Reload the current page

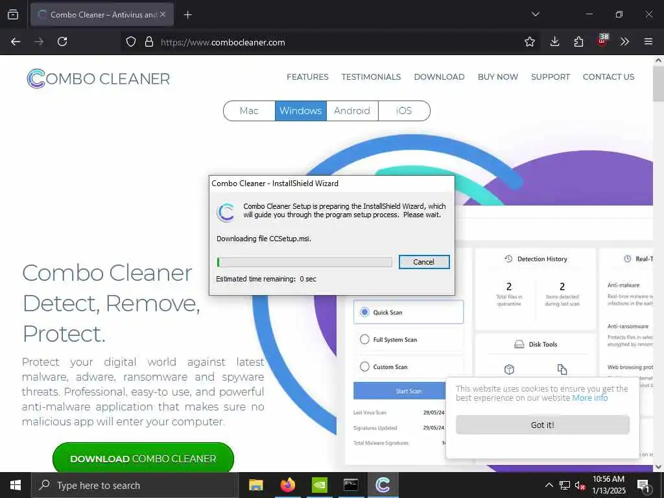tap(62, 41)
